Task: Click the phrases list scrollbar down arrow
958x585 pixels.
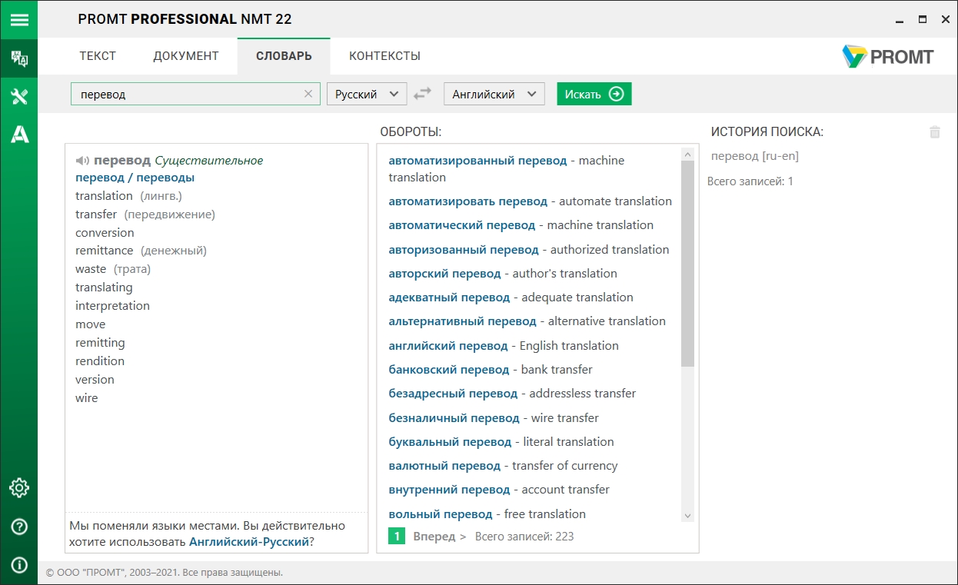Action: coord(687,516)
